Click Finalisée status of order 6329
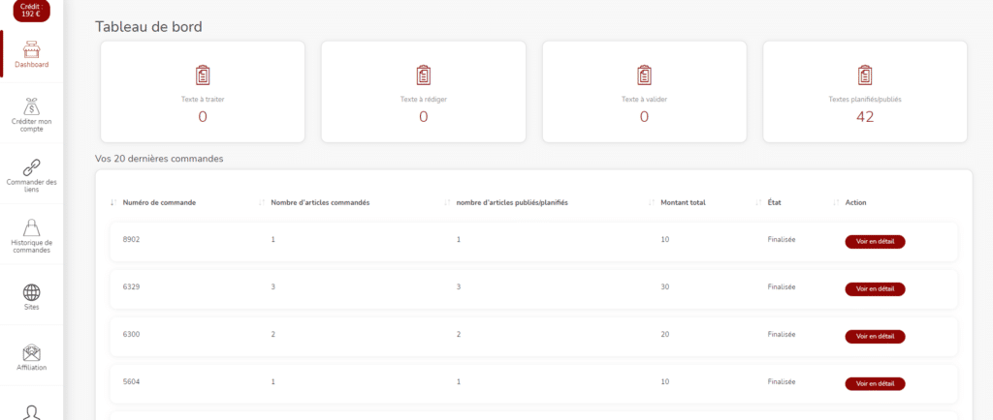The width and height of the screenshot is (993, 420). click(782, 286)
